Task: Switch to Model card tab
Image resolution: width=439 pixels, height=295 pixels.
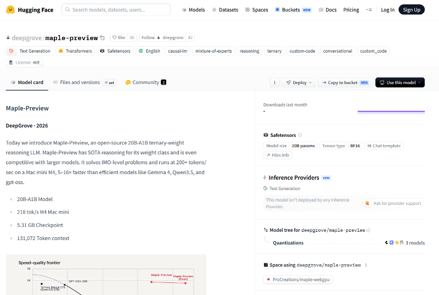Action: point(27,82)
